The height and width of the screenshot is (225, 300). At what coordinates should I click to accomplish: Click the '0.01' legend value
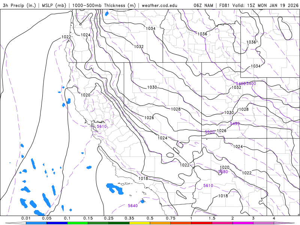pyautogui.click(x=26, y=218)
